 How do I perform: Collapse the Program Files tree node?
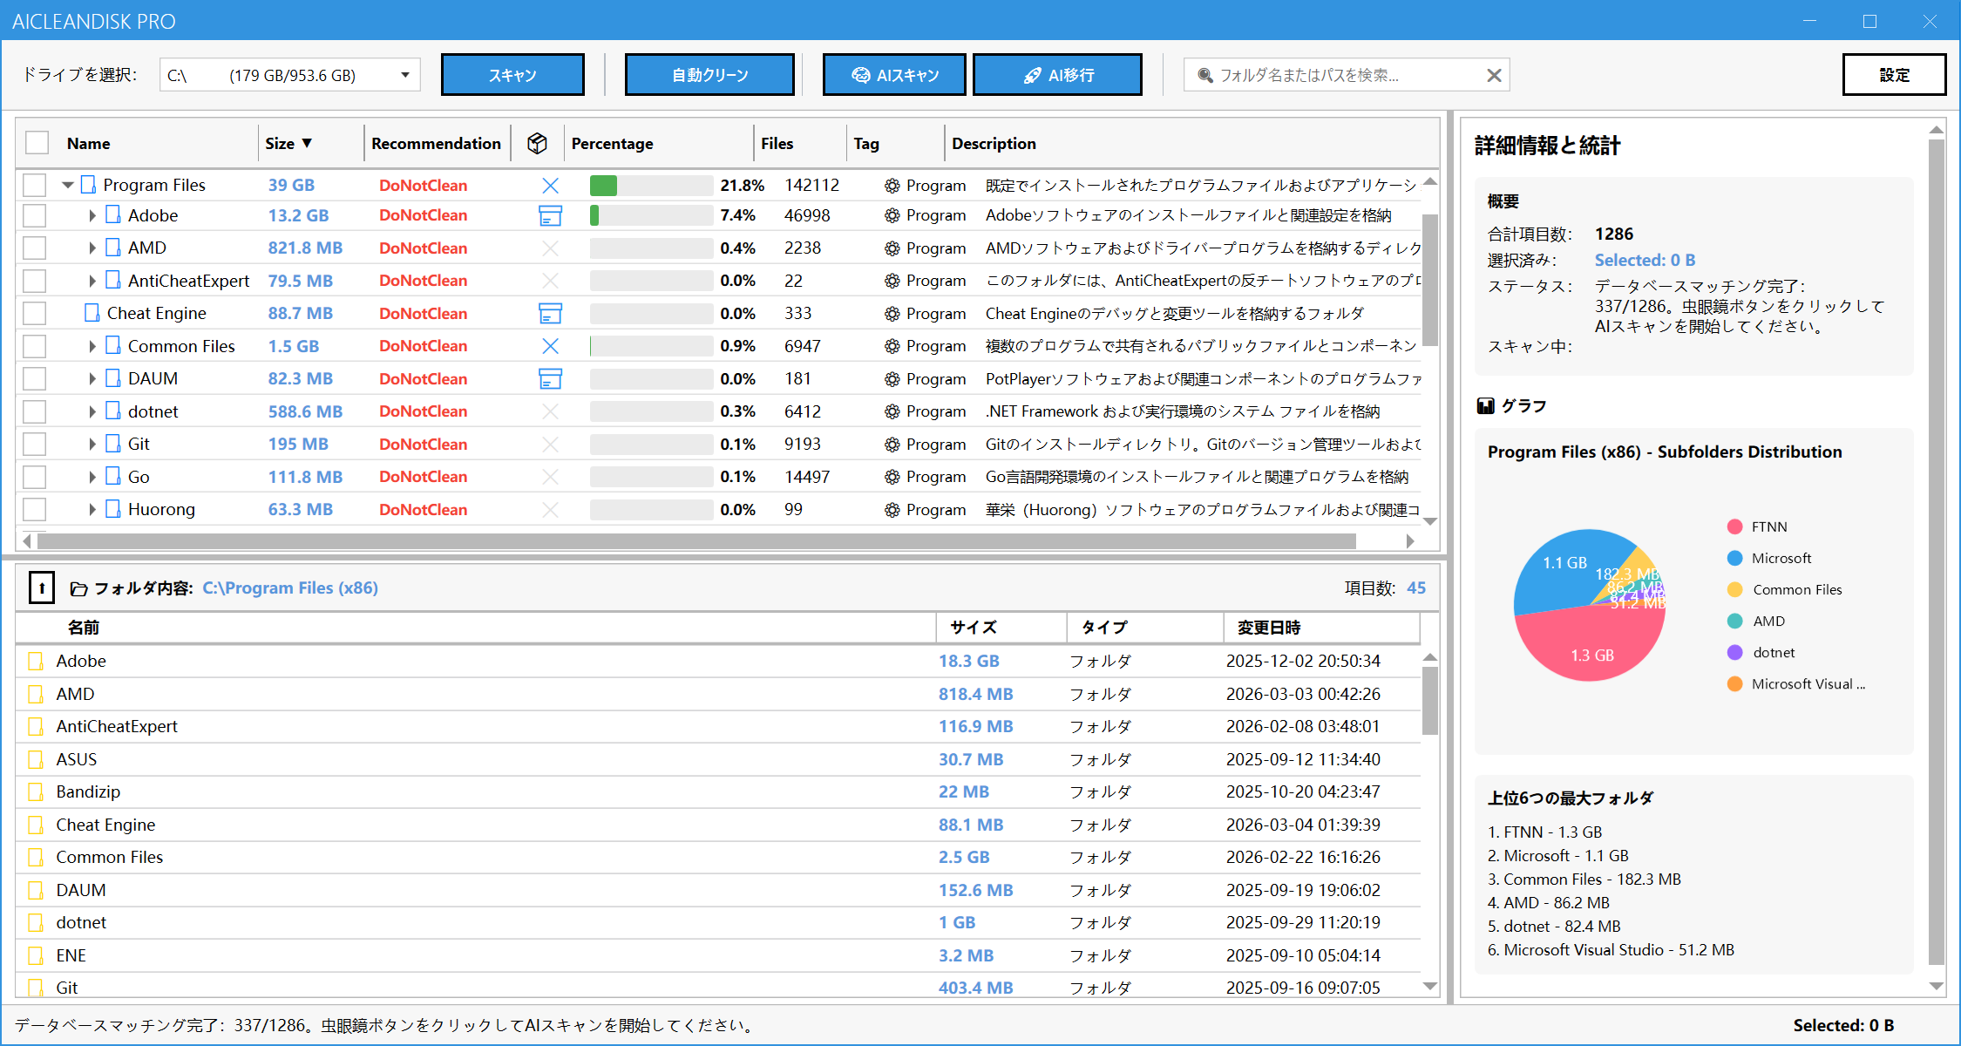coord(68,185)
